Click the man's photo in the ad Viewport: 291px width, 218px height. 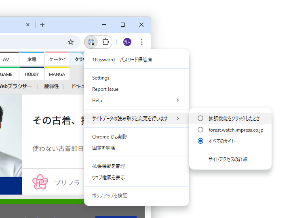point(11,136)
